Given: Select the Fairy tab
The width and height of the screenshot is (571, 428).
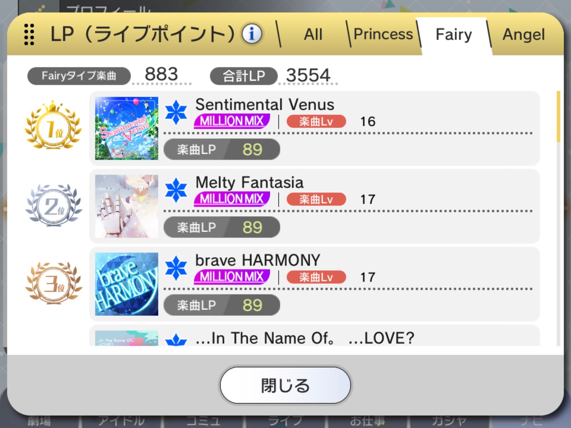Looking at the screenshot, I should 454,35.
